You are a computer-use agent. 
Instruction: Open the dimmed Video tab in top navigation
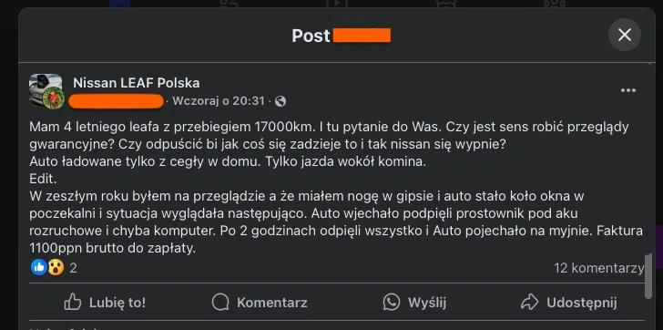tap(337, 4)
